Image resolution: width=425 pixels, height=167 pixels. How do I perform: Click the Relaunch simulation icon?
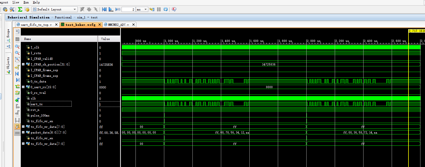coord(166,9)
